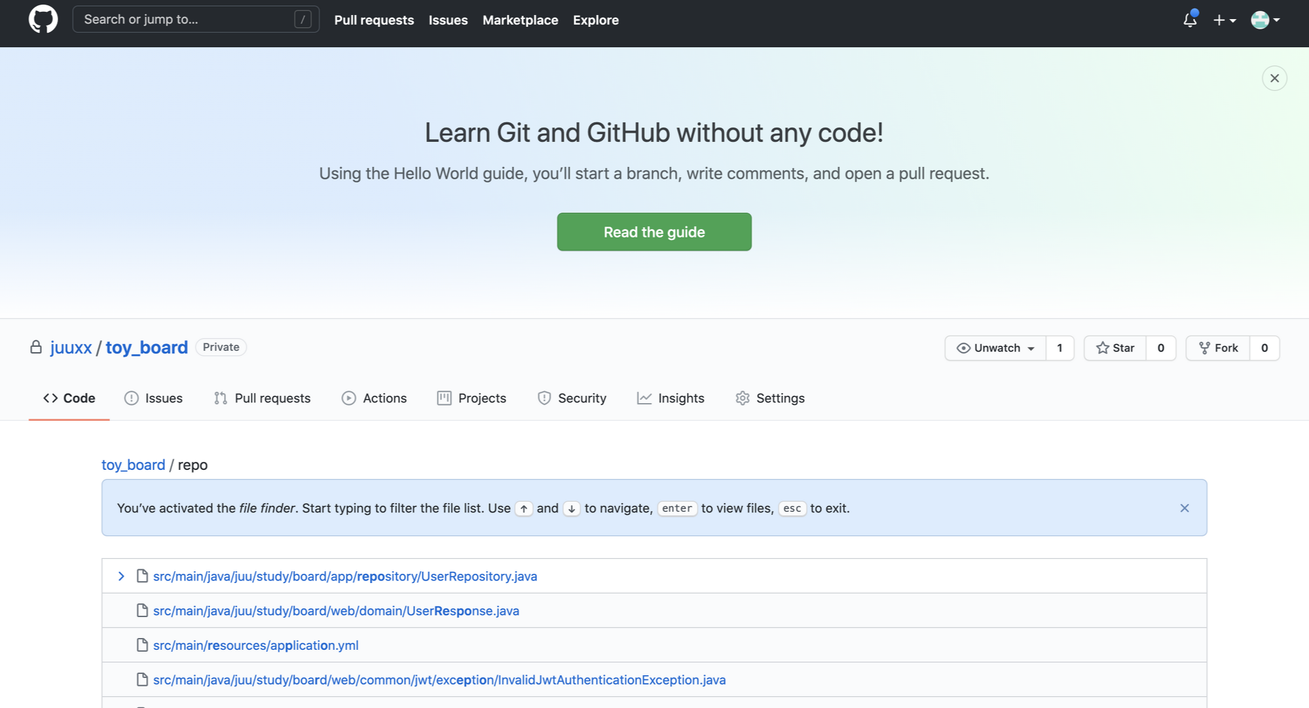This screenshot has height=708, width=1309.
Task: Open the notifications bell
Action: coord(1190,20)
